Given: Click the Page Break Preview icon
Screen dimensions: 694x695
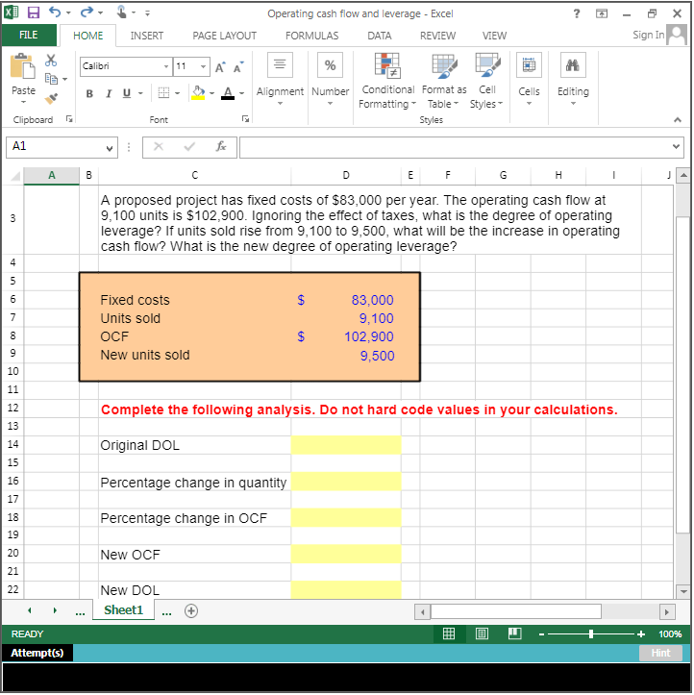Looking at the screenshot, I should point(514,633).
